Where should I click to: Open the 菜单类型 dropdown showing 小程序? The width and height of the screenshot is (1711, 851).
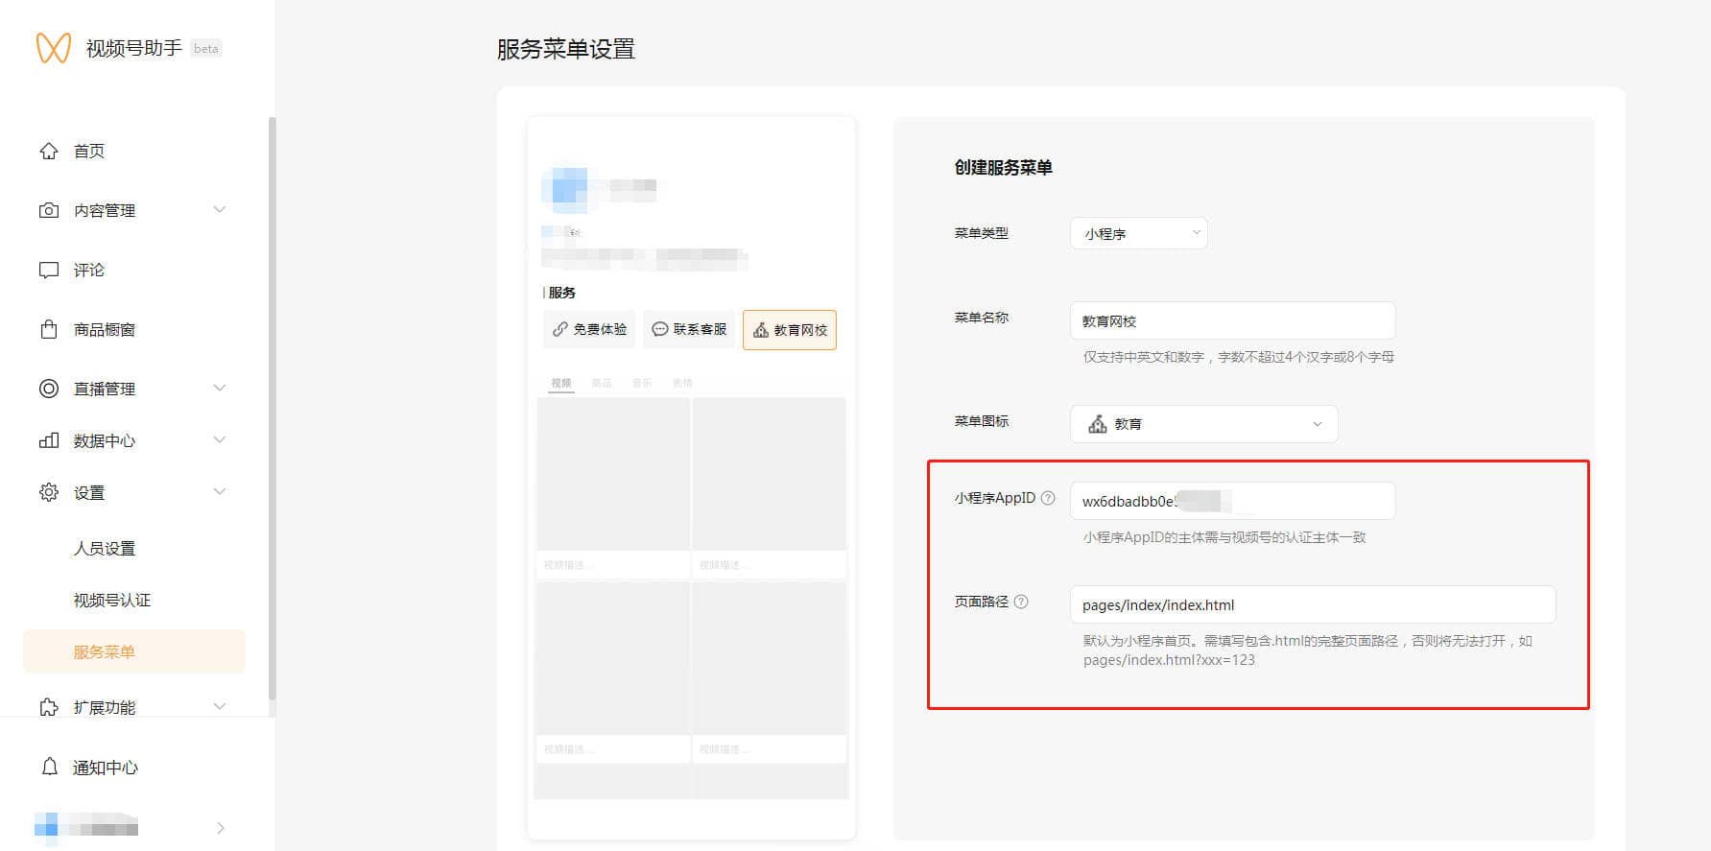pos(1138,233)
